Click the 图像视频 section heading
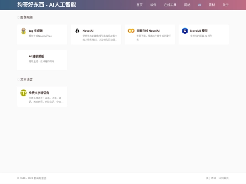 26,17
